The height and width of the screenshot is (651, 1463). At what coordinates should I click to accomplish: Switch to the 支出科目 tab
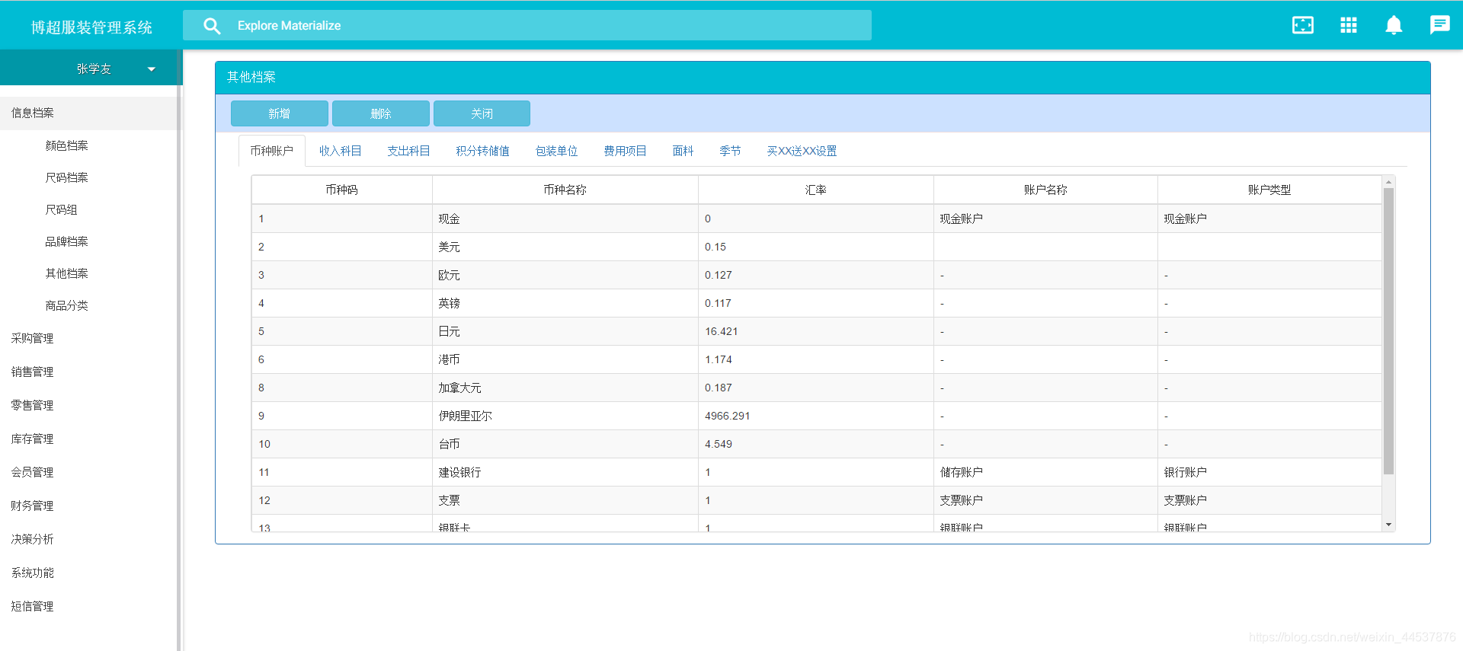[408, 151]
